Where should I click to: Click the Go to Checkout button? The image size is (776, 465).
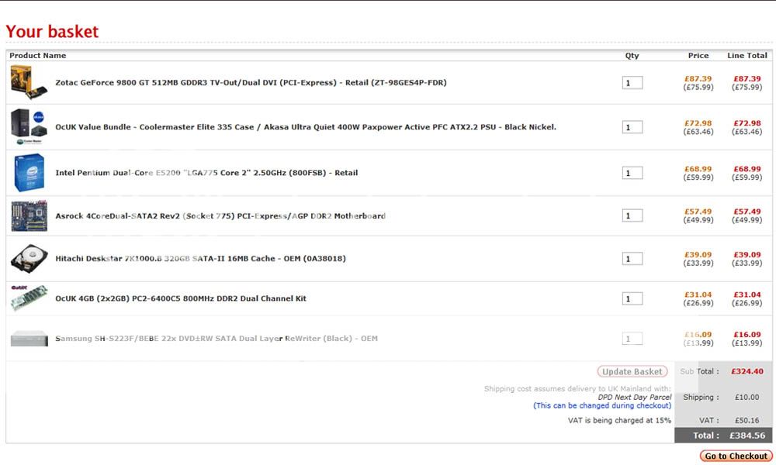(x=736, y=456)
